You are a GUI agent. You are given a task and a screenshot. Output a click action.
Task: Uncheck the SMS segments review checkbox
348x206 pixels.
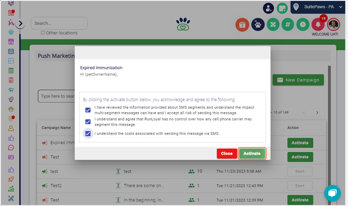(x=88, y=110)
